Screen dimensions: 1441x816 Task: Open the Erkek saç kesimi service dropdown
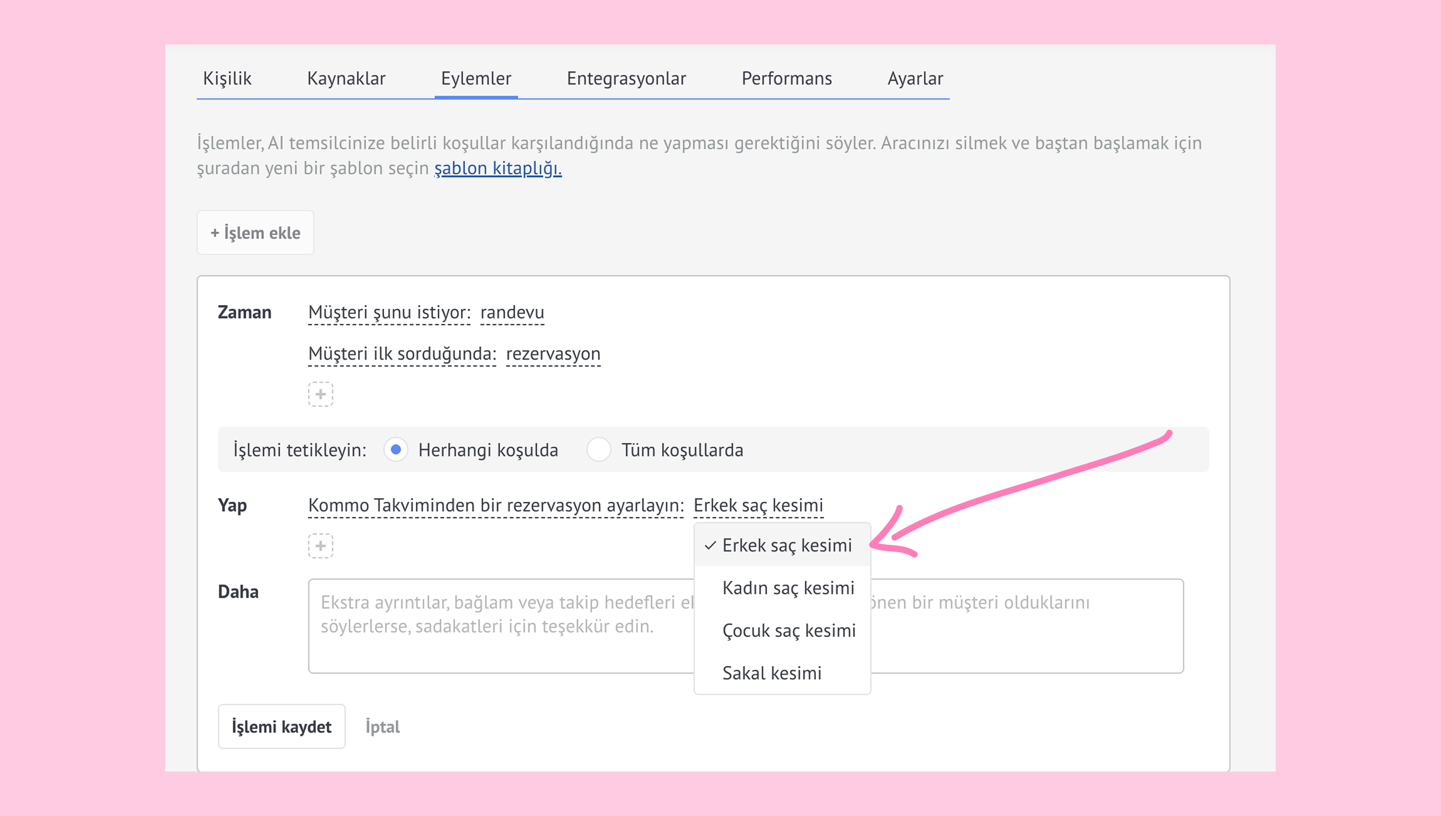click(758, 505)
